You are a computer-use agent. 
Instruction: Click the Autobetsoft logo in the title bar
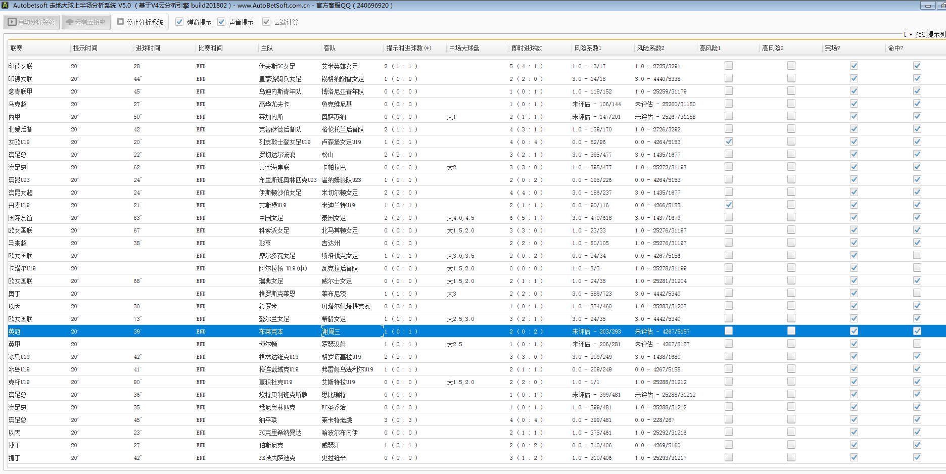(x=5, y=6)
